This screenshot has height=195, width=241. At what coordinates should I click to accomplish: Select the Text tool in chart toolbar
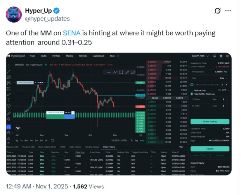9,100
